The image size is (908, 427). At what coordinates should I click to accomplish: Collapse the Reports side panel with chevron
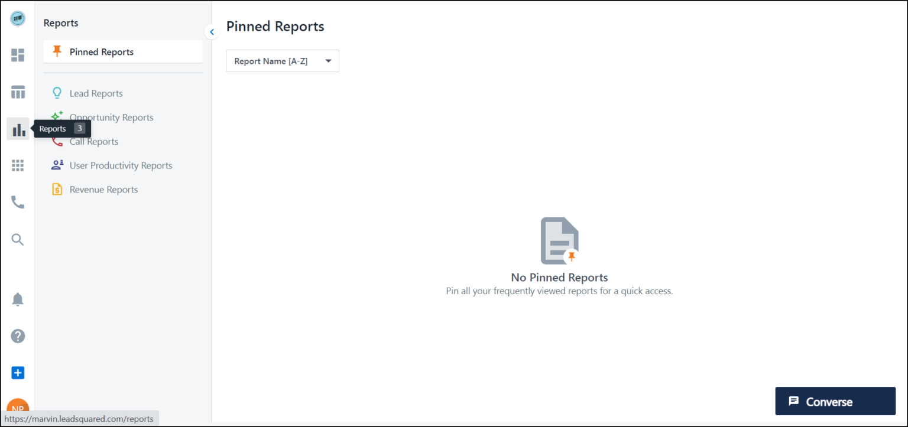point(212,32)
